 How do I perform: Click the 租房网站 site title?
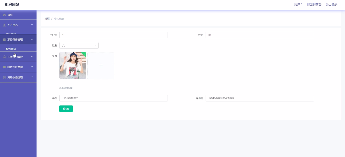coord(12,5)
